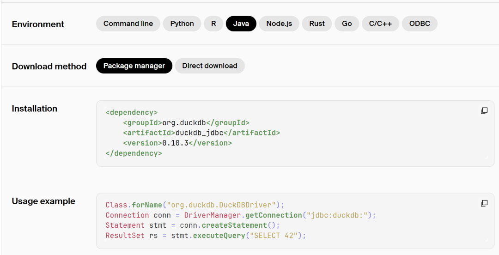
Task: Pick the Node.js environment
Action: [279, 24]
